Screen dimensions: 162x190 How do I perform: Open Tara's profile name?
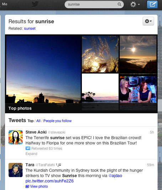coord(30,165)
